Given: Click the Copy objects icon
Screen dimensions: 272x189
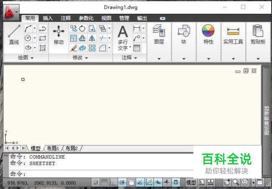Looking at the screenshot, I should coord(74,28).
